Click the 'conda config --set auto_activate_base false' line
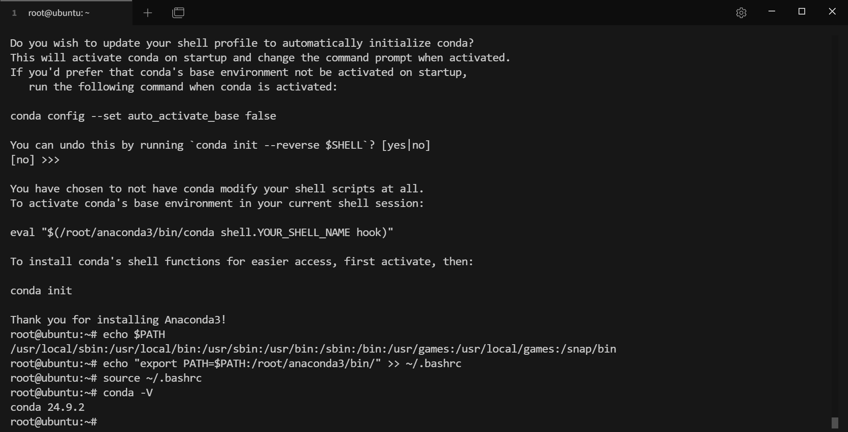 pos(143,116)
